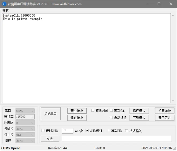Open the 扩展面板 panel
177x151 pixels.
pyautogui.click(x=165, y=110)
